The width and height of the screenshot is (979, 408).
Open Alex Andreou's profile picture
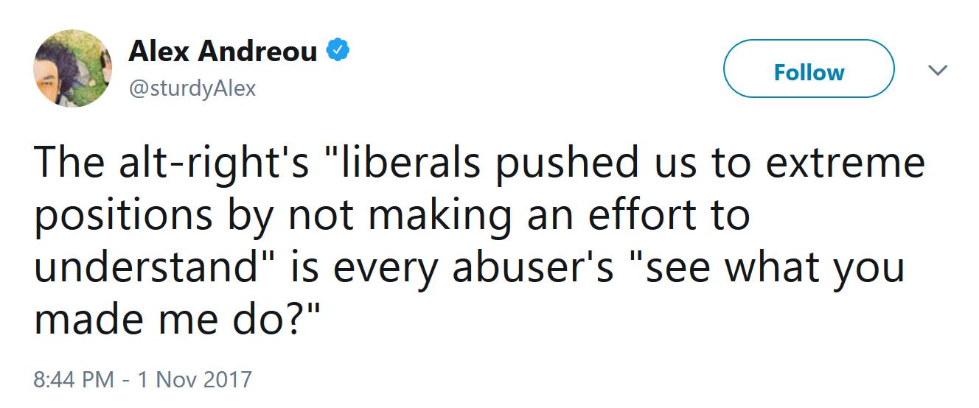coord(72,69)
